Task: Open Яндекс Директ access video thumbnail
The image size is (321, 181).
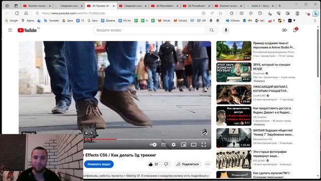Action: pyautogui.click(x=234, y=116)
